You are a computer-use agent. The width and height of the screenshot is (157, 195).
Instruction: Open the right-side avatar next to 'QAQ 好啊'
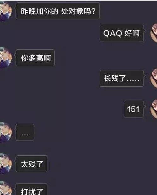click(154, 33)
